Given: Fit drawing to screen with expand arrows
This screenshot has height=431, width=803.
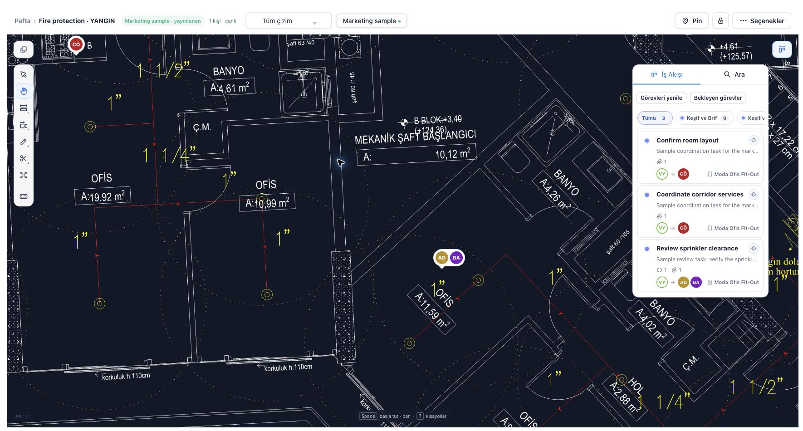Looking at the screenshot, I should [x=24, y=175].
